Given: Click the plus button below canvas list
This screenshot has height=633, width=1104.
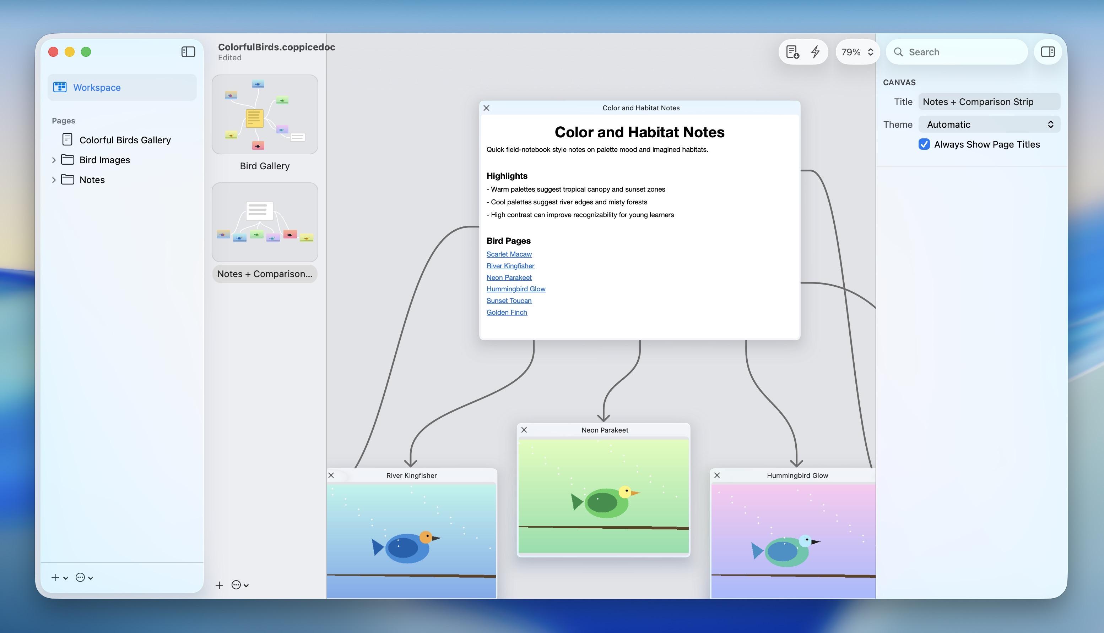Looking at the screenshot, I should click(x=219, y=585).
